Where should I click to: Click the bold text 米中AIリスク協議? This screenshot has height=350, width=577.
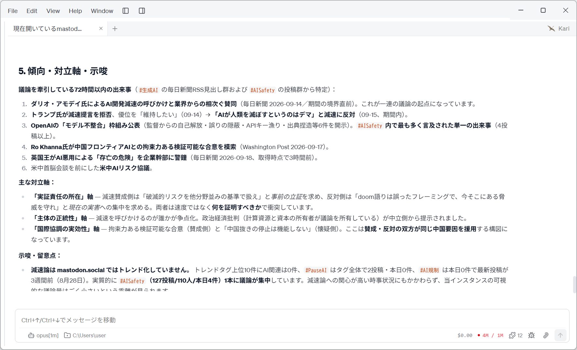click(x=125, y=168)
